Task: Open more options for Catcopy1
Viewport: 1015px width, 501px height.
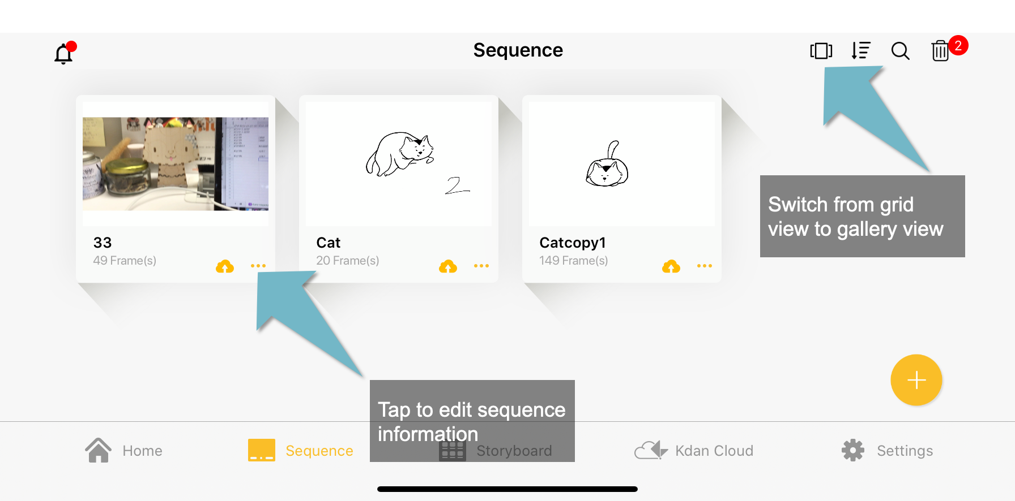Action: coord(705,266)
